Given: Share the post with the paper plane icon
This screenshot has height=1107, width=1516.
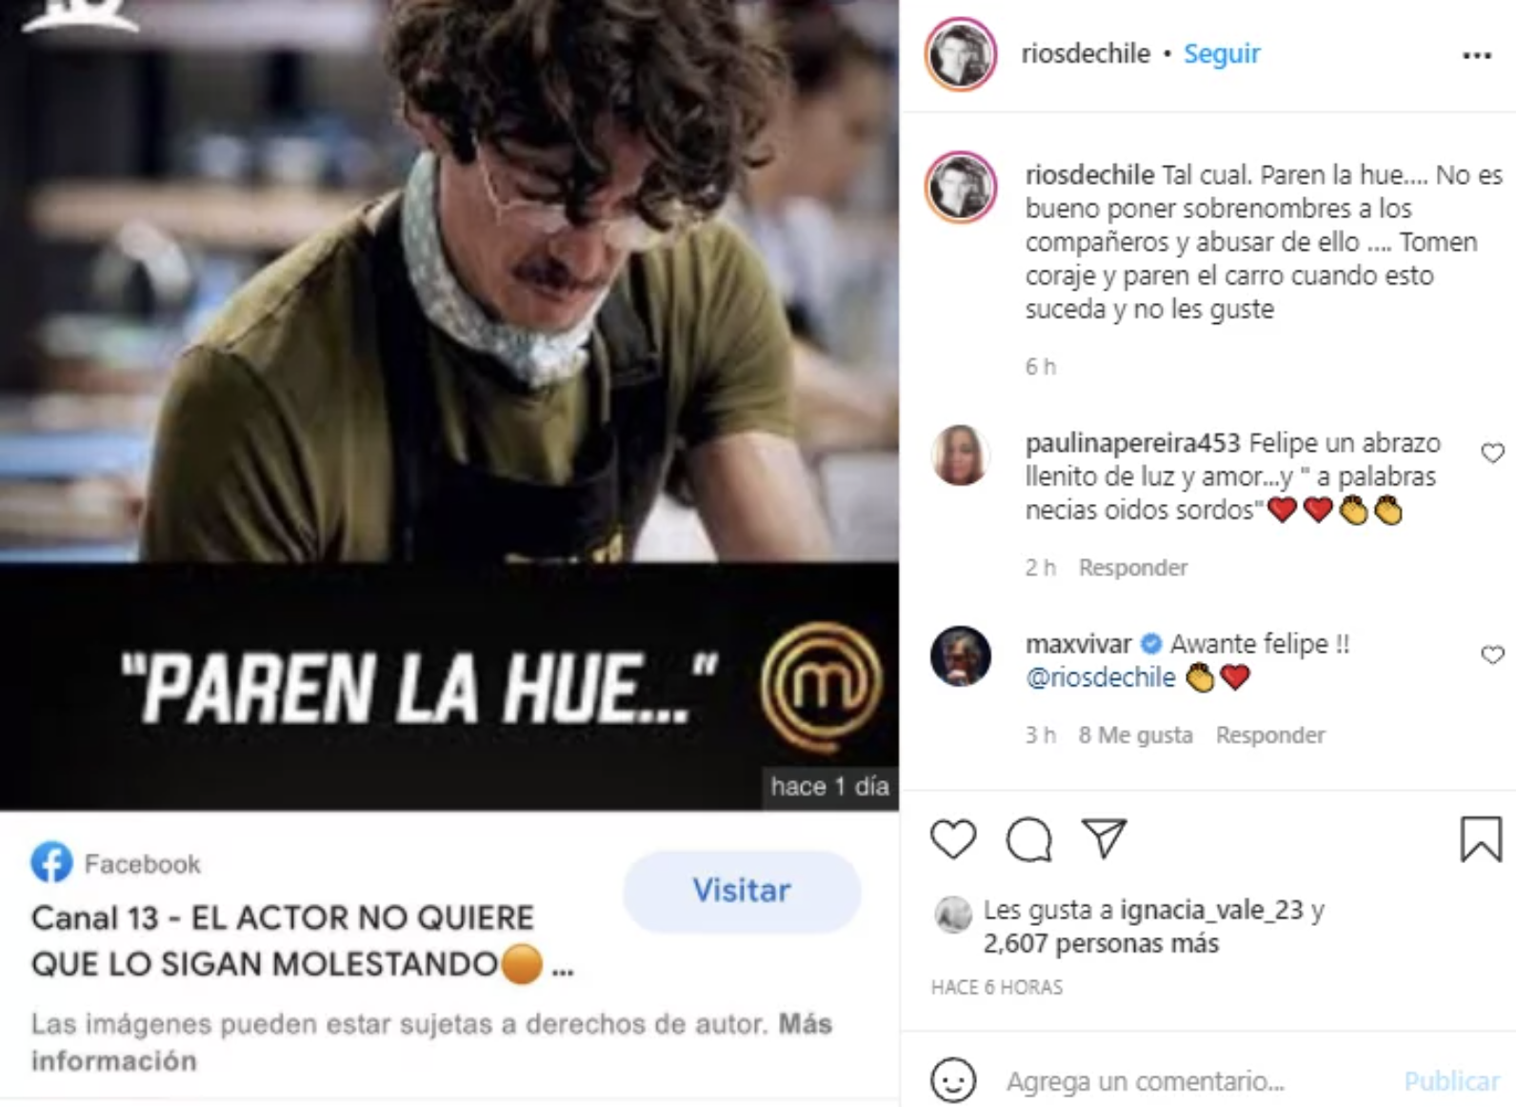Looking at the screenshot, I should [x=1105, y=838].
